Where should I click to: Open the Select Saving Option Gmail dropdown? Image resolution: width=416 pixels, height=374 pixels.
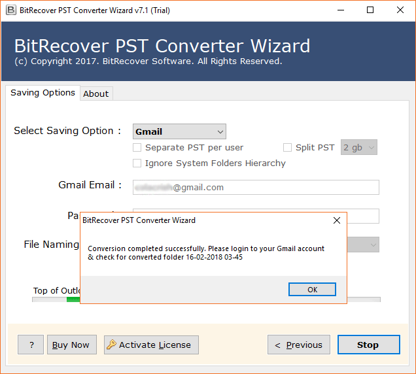179,131
